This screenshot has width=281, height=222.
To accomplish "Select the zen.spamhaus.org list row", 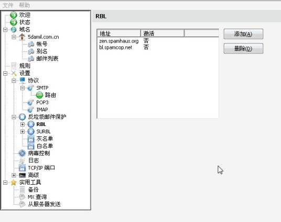I will (158, 41).
